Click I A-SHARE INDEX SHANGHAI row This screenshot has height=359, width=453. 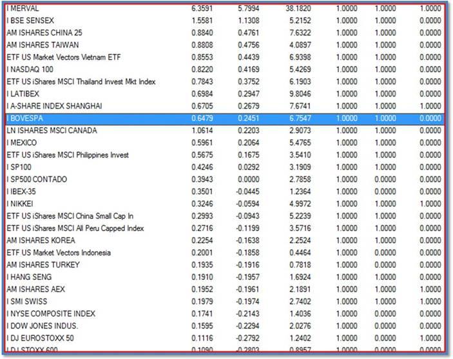(224, 106)
